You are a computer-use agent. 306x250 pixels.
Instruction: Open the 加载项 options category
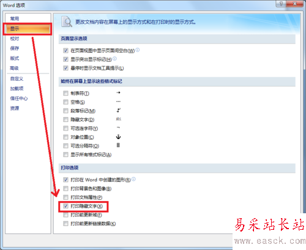pyautogui.click(x=17, y=88)
